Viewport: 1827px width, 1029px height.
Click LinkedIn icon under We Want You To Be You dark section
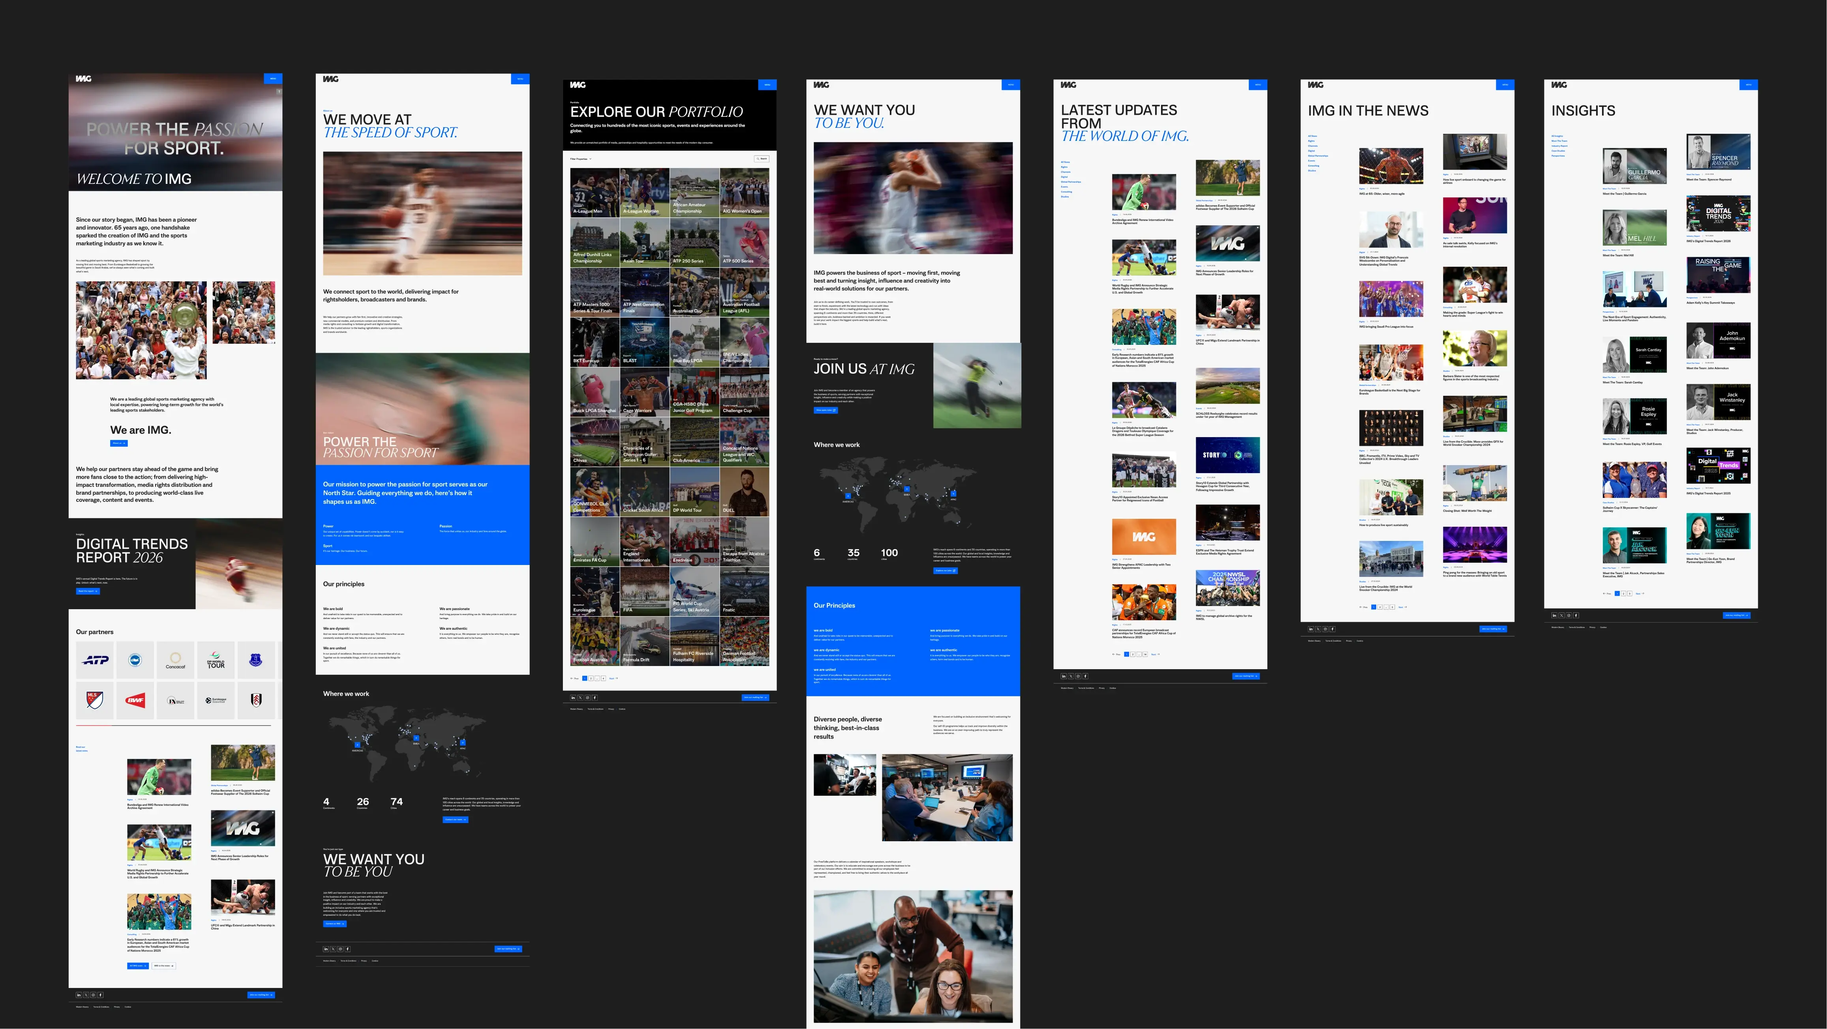(326, 949)
